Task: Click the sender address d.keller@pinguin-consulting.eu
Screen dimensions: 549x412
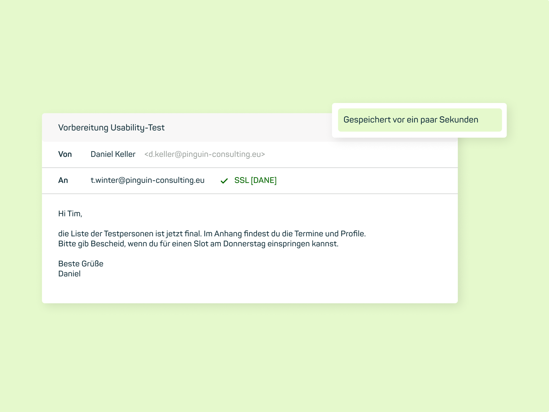Action: (x=204, y=154)
